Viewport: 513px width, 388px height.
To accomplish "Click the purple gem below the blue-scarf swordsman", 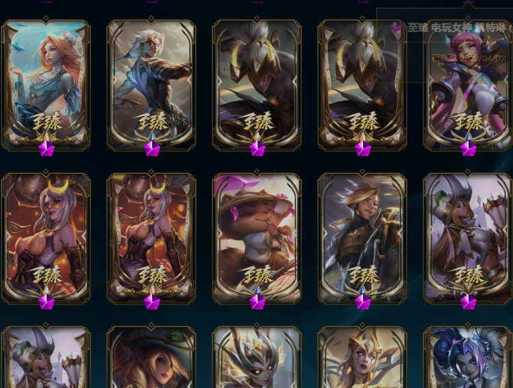I will click(x=152, y=148).
